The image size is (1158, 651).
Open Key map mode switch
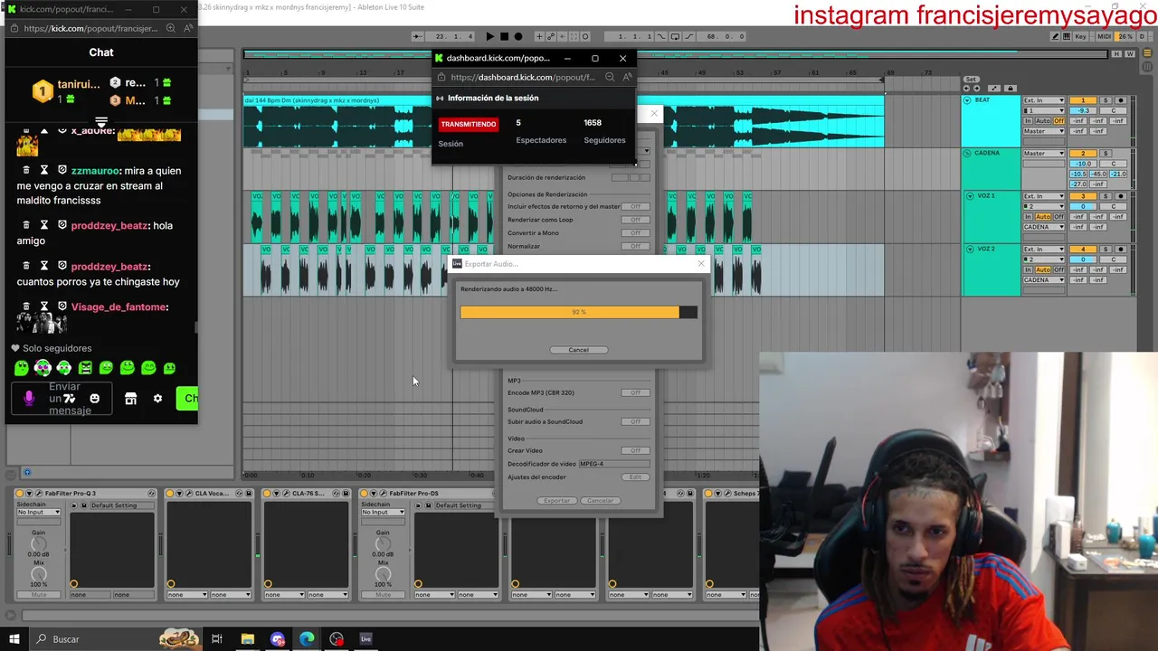1081,36
